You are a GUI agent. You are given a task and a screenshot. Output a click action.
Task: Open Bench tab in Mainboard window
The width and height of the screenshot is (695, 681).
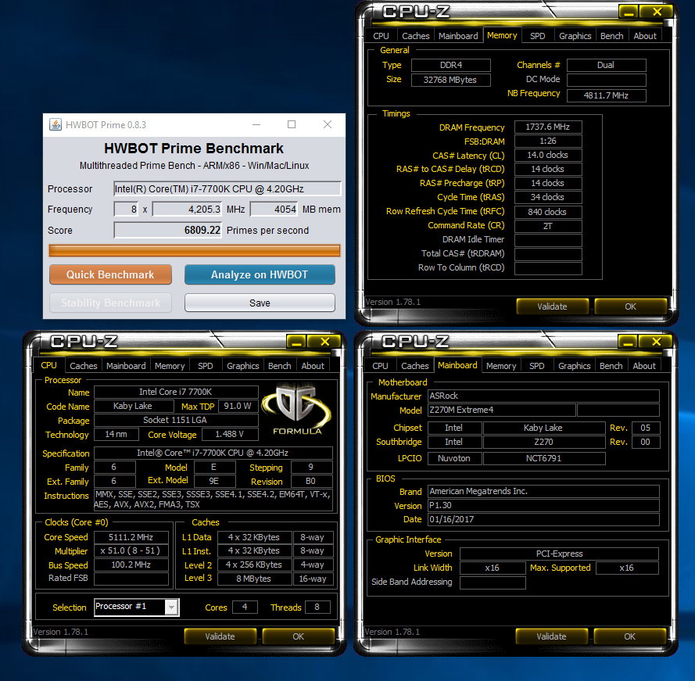point(611,366)
